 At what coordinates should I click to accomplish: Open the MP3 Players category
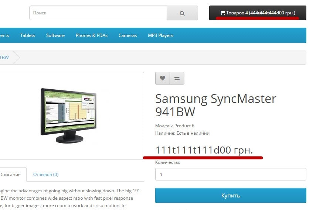(x=160, y=35)
